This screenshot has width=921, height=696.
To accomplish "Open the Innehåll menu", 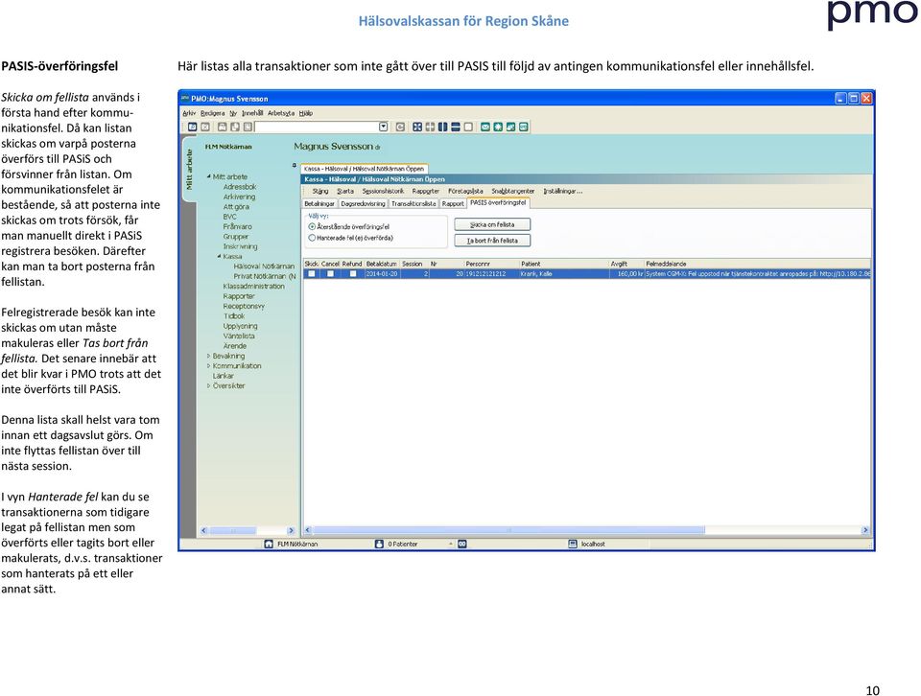I will pyautogui.click(x=252, y=113).
